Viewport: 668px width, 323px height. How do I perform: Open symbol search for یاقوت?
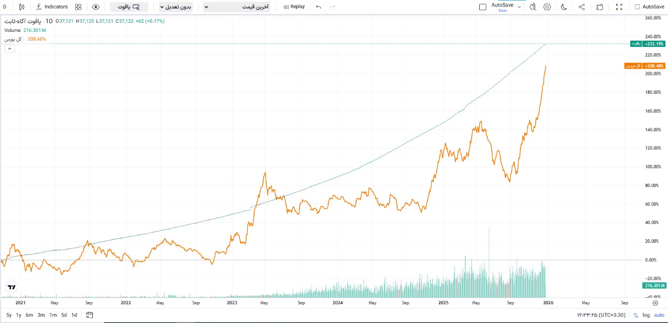[x=129, y=7]
